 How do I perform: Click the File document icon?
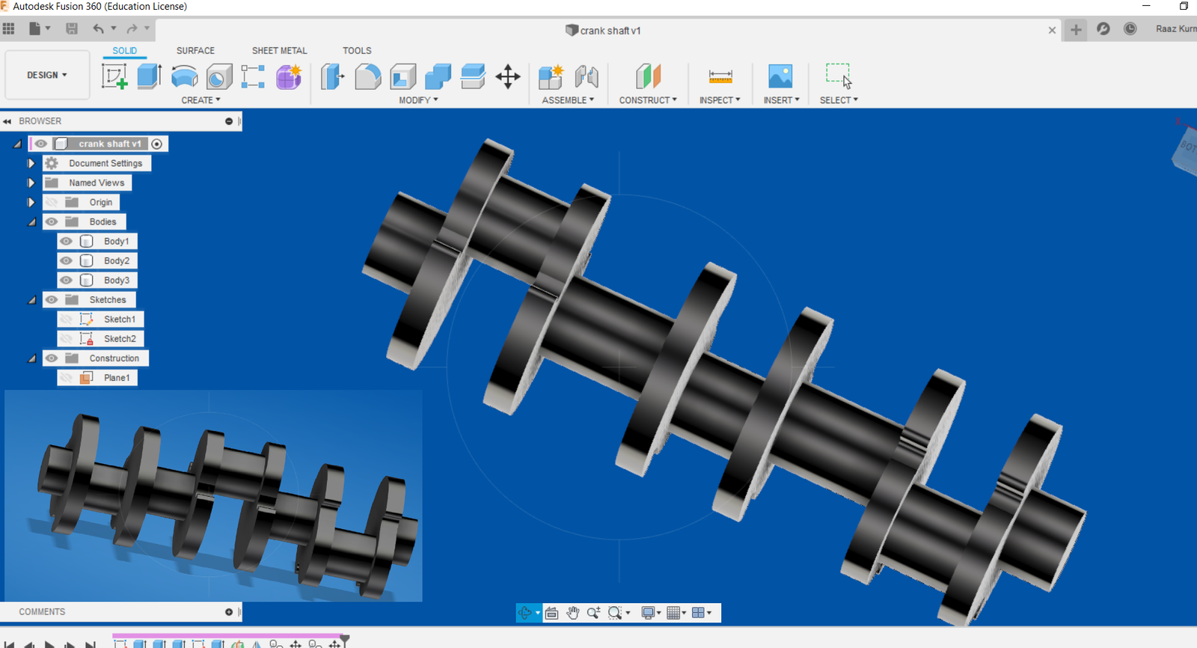coord(35,28)
